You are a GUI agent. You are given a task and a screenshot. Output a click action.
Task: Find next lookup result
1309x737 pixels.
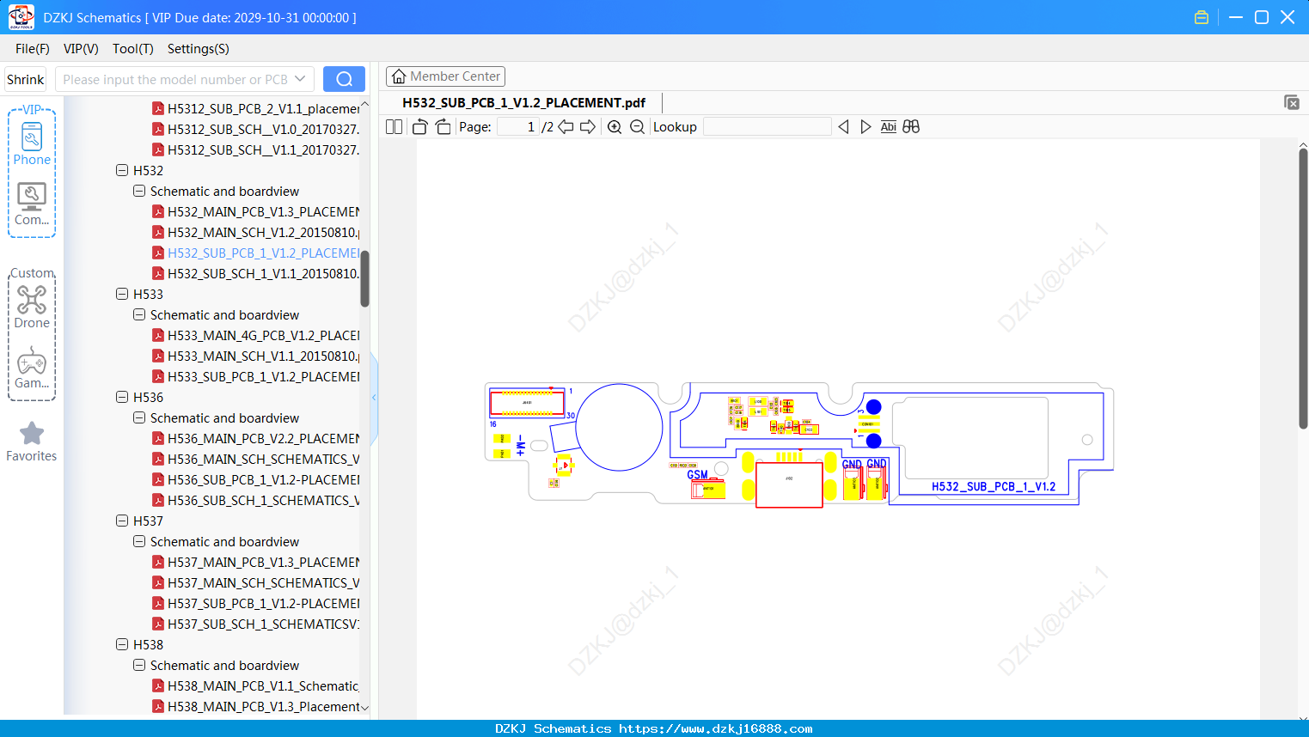(866, 127)
